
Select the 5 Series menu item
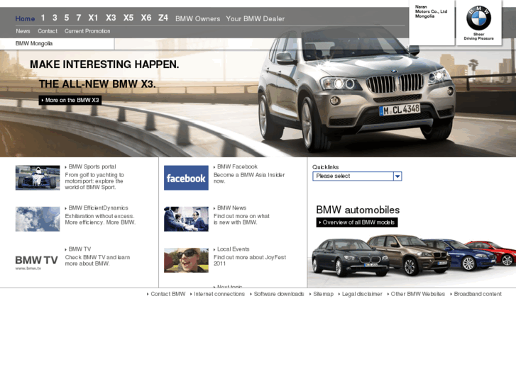67,18
